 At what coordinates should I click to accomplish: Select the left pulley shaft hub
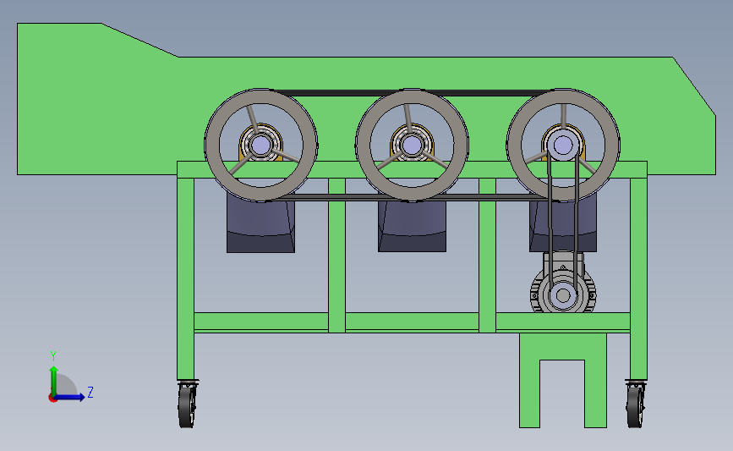point(261,145)
